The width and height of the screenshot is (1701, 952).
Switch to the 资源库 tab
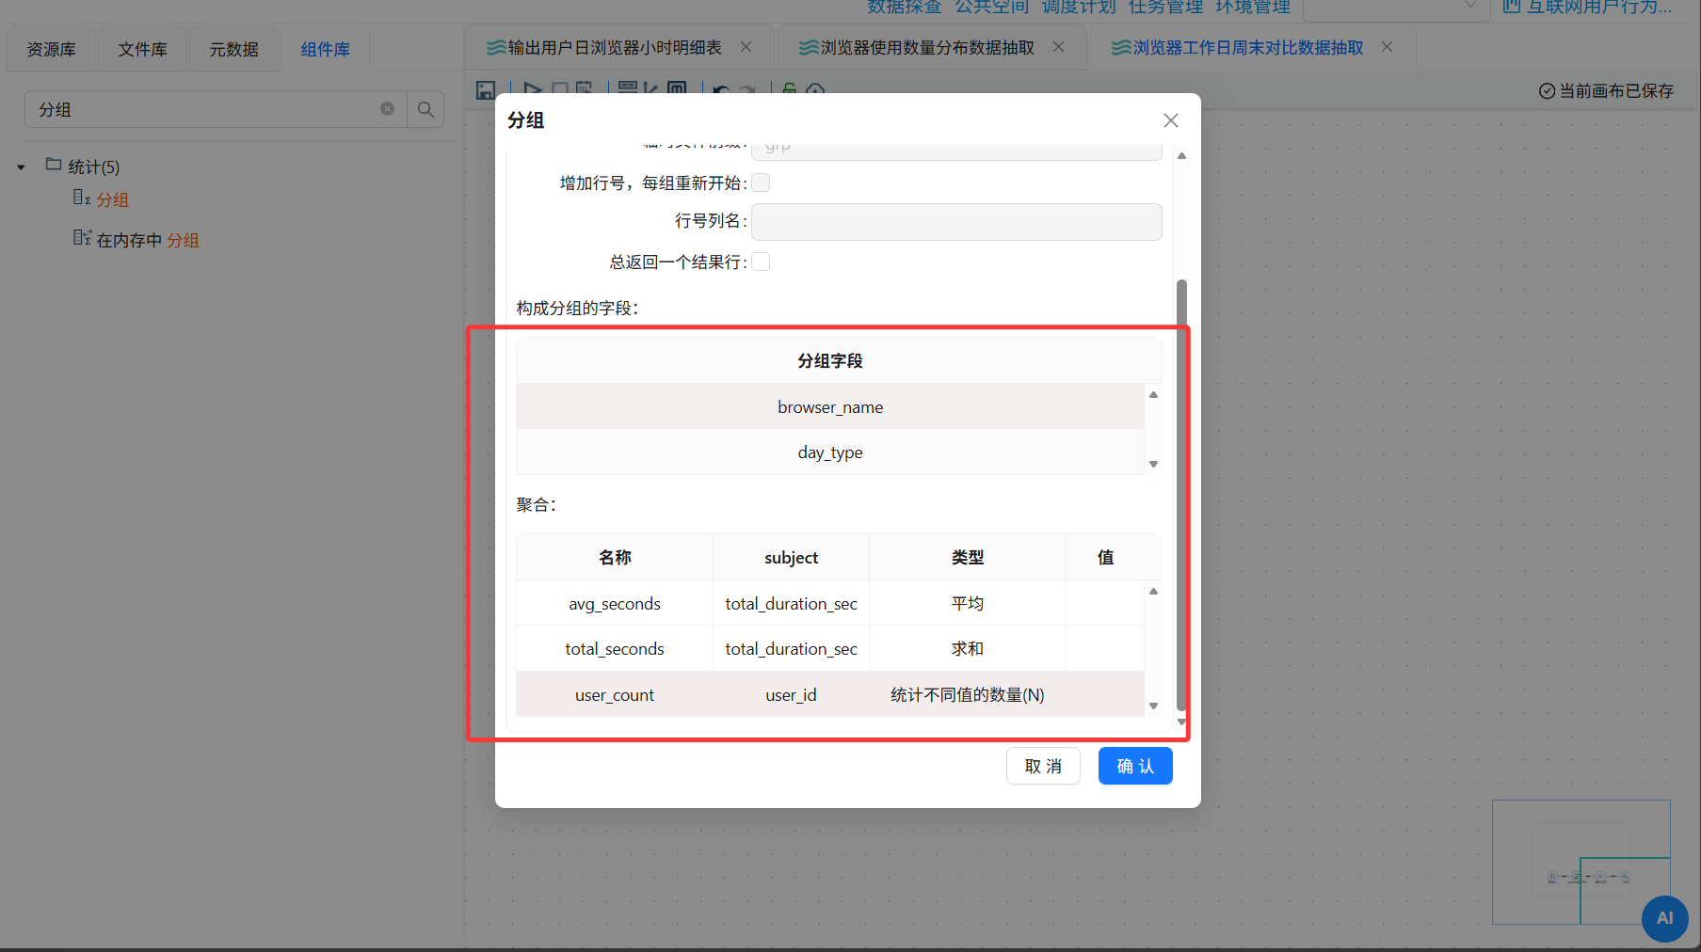coord(52,49)
